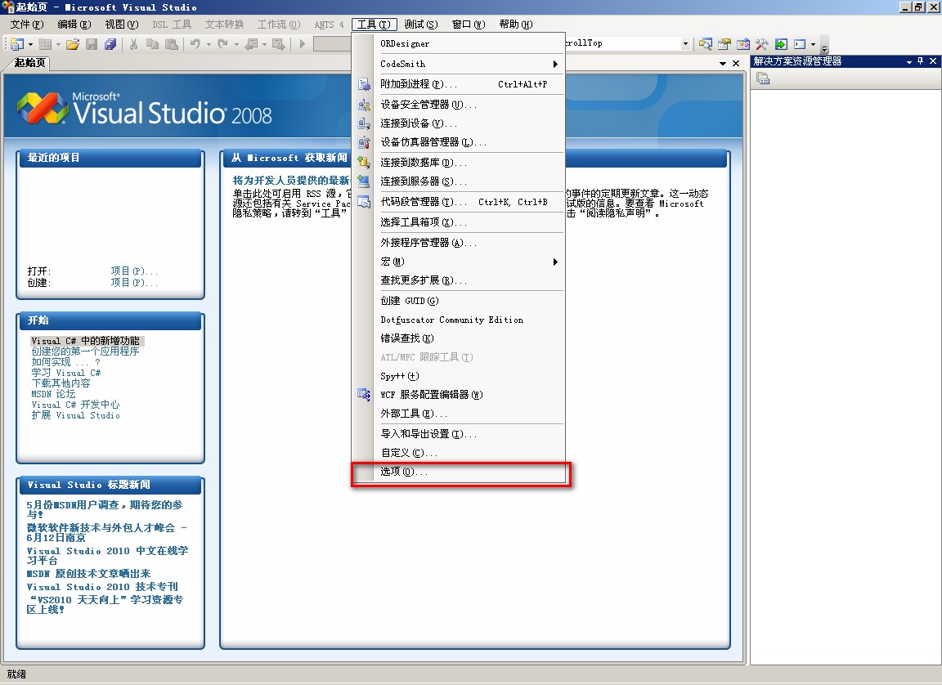The height and width of the screenshot is (685, 942).
Task: Click the icon beside 代码段管理器
Action: click(364, 202)
